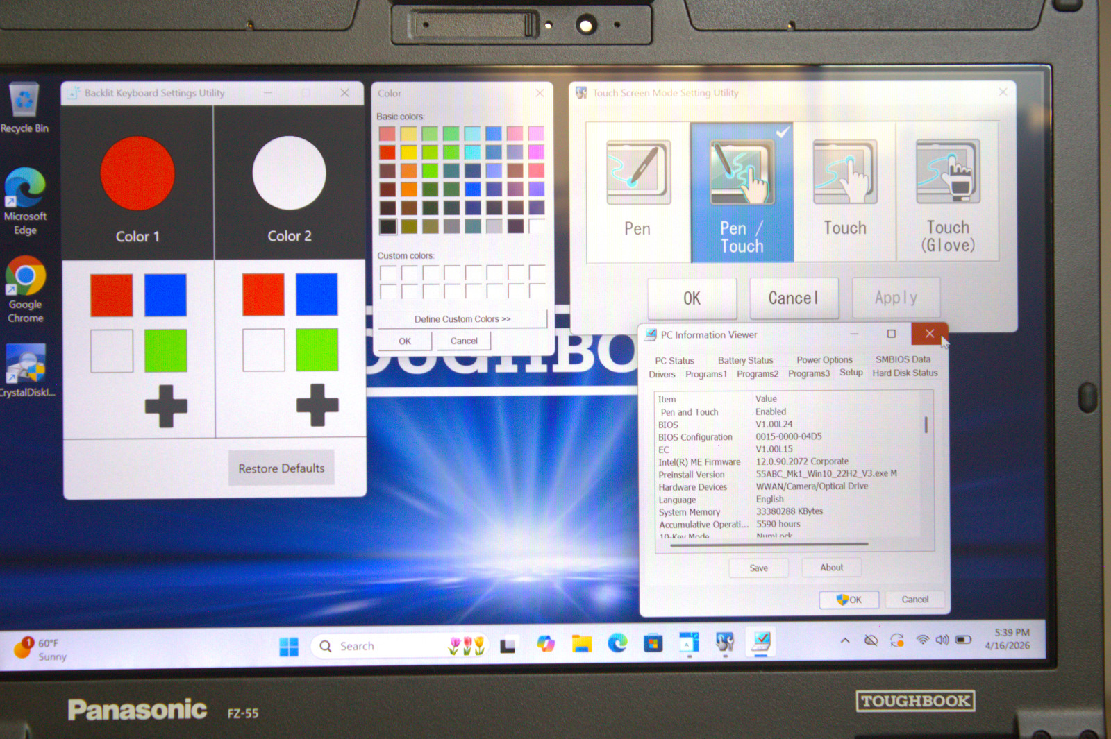This screenshot has height=739, width=1111.
Task: Open the weather widget showing 60°F Sunny
Action: tap(42, 649)
